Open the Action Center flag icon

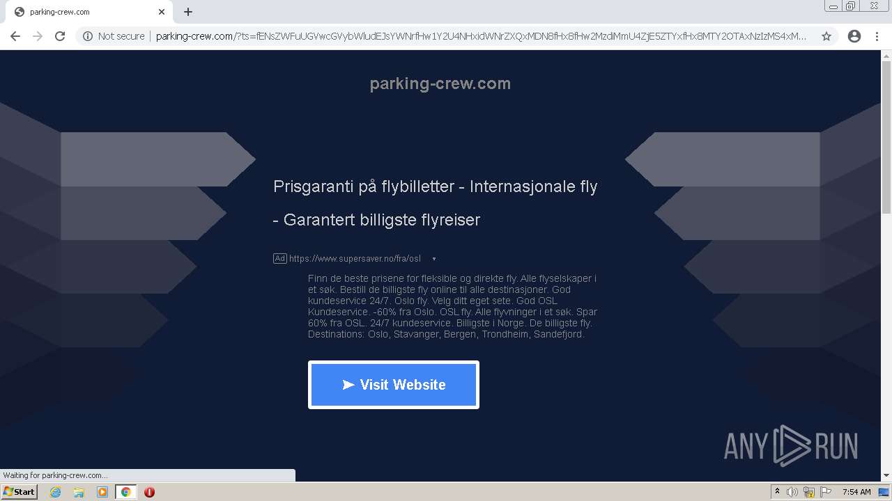[826, 492]
